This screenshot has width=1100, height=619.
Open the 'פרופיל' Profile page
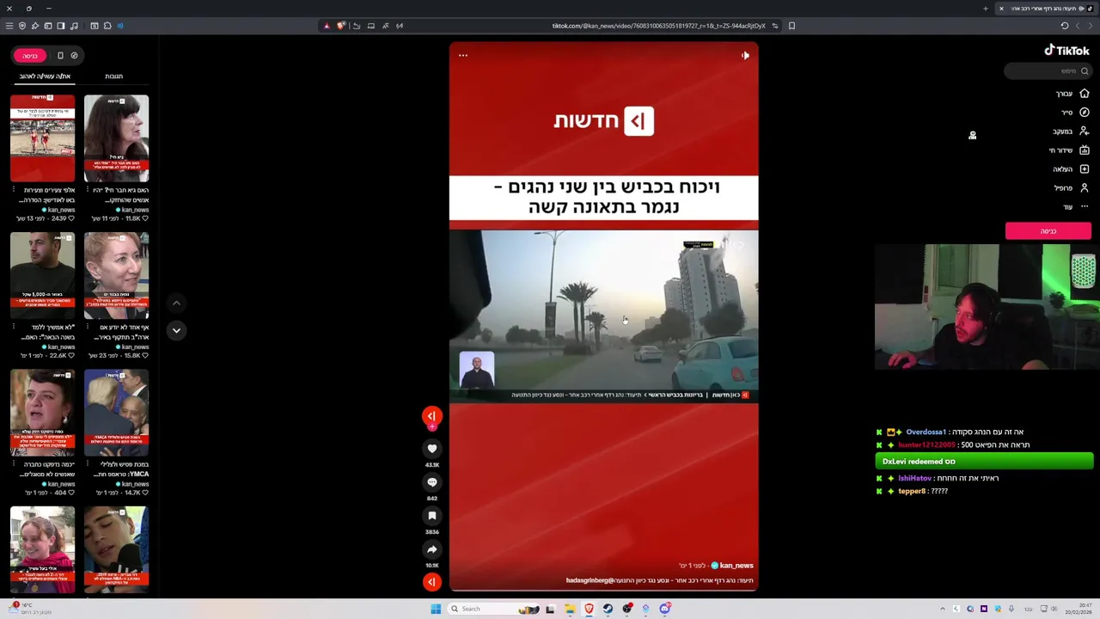[1071, 188]
